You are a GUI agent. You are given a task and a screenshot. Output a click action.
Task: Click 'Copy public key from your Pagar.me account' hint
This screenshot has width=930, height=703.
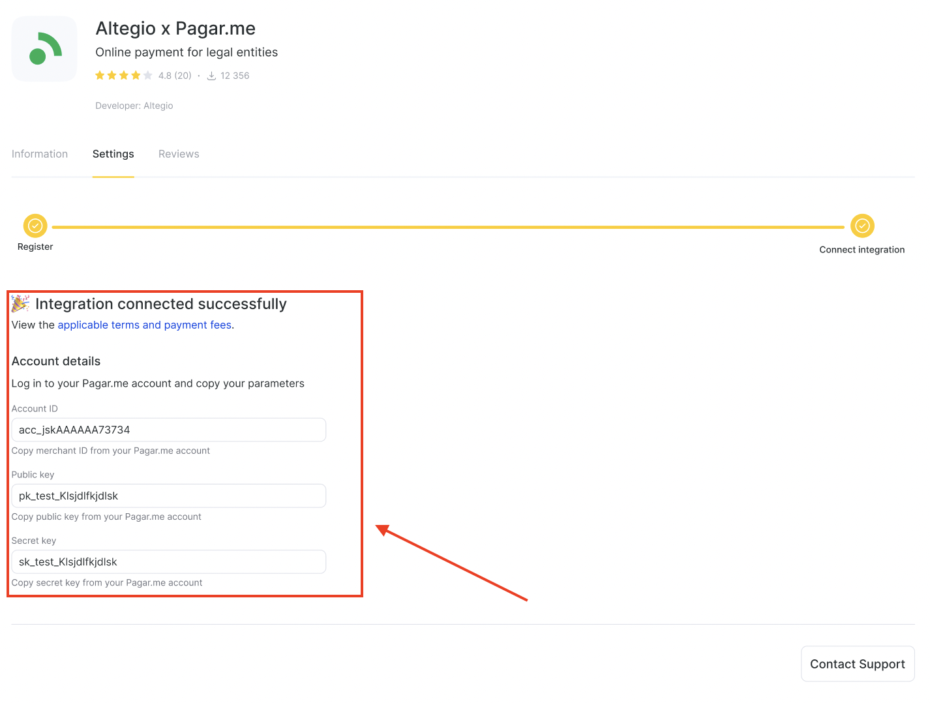coord(106,516)
